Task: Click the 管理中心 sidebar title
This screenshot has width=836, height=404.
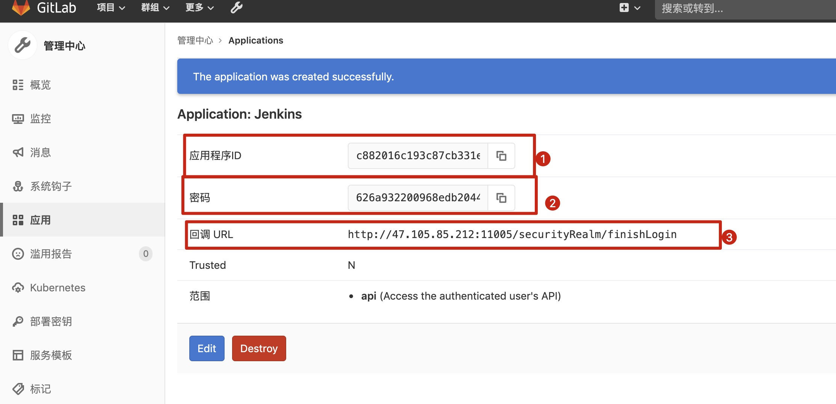Action: tap(65, 46)
